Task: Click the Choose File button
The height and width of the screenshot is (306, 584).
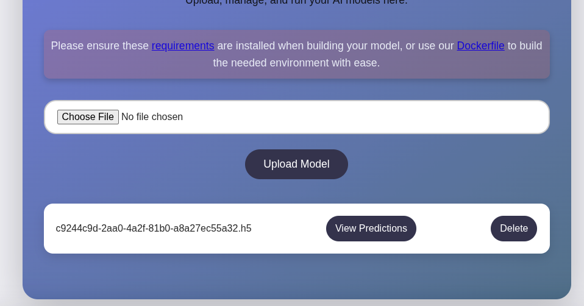Action: click(x=88, y=117)
